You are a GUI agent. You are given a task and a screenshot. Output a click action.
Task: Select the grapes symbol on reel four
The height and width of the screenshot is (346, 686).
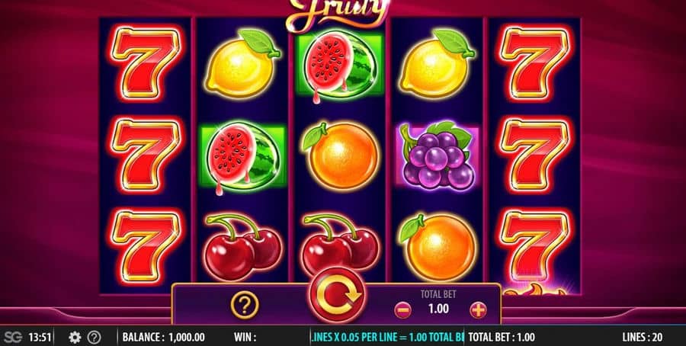(437, 155)
